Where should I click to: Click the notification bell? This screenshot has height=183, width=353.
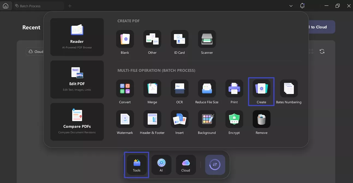point(302,5)
